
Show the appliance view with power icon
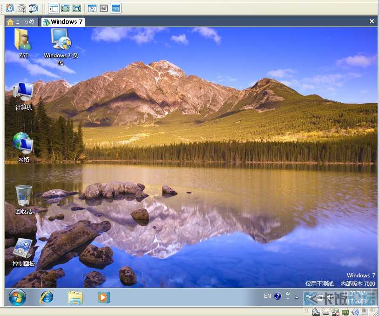coord(104,8)
